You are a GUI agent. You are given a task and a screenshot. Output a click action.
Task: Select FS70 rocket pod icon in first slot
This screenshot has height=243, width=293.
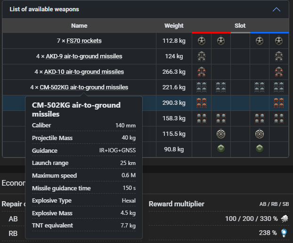point(202,41)
